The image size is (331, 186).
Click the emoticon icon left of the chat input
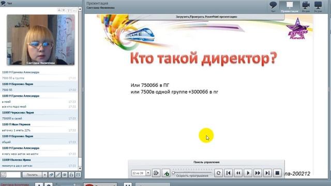(3, 175)
